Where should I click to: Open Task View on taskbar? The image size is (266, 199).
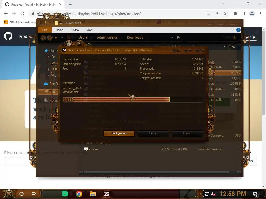coord(34,194)
